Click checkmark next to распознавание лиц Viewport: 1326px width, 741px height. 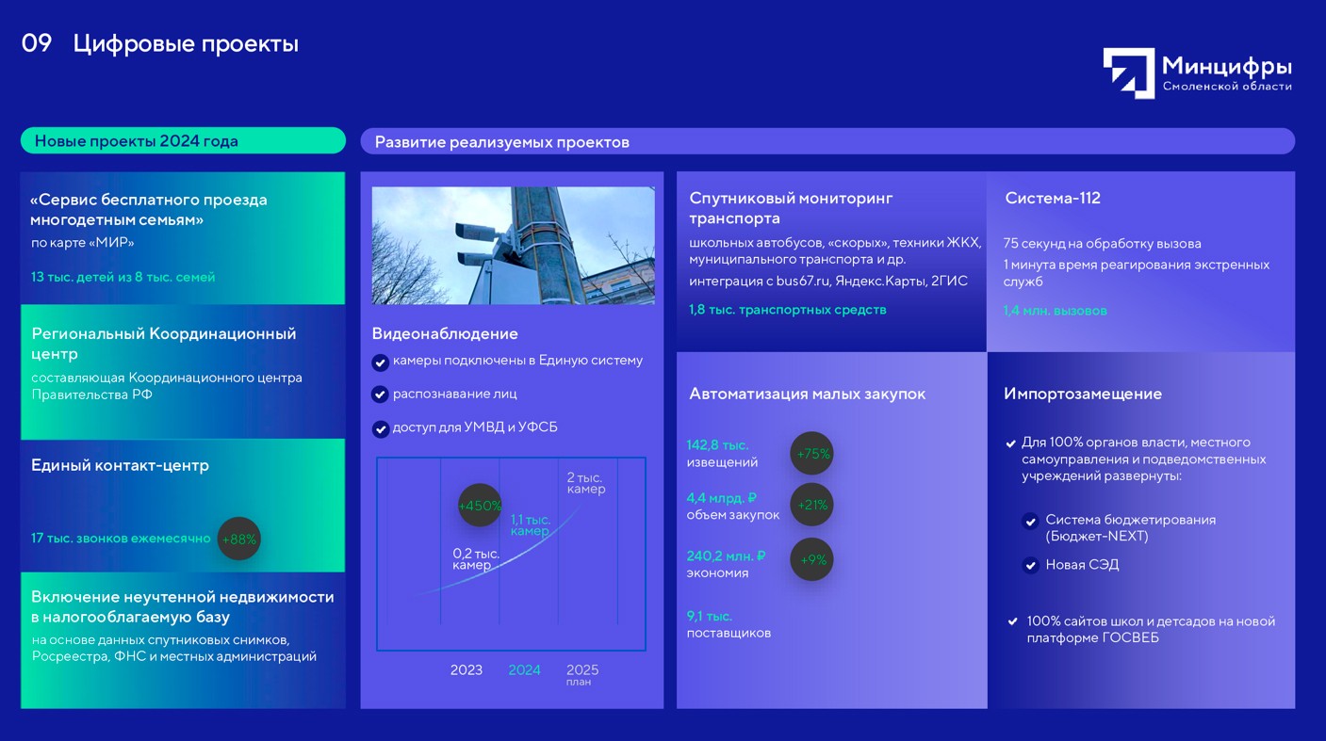point(381,395)
